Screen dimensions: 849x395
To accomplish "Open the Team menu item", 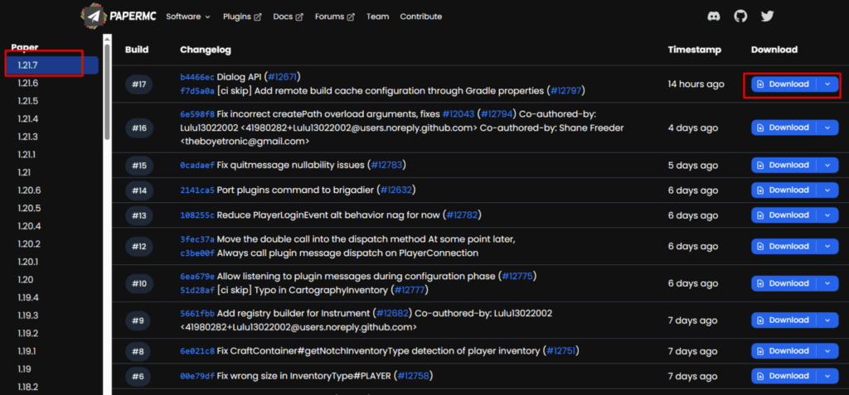I will click(377, 17).
